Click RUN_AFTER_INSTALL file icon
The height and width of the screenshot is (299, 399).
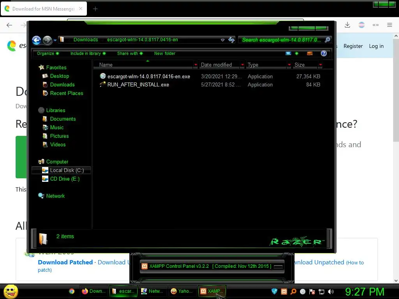(102, 84)
